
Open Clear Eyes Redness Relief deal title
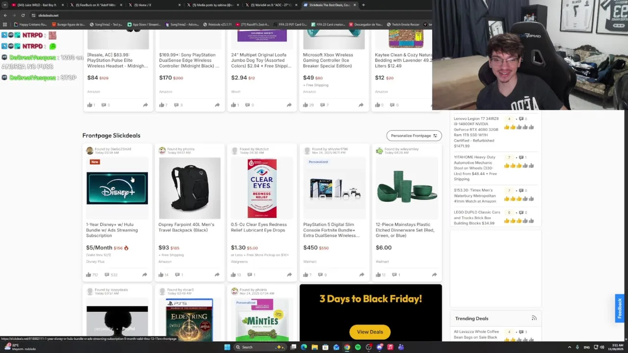[x=259, y=227]
